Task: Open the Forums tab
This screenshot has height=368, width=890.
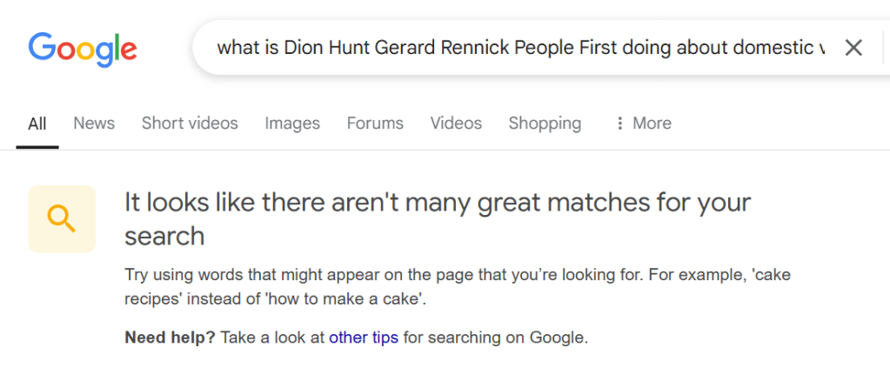Action: pyautogui.click(x=375, y=124)
